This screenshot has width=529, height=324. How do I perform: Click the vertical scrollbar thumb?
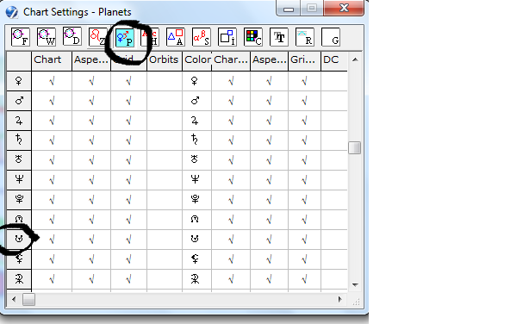(x=355, y=148)
